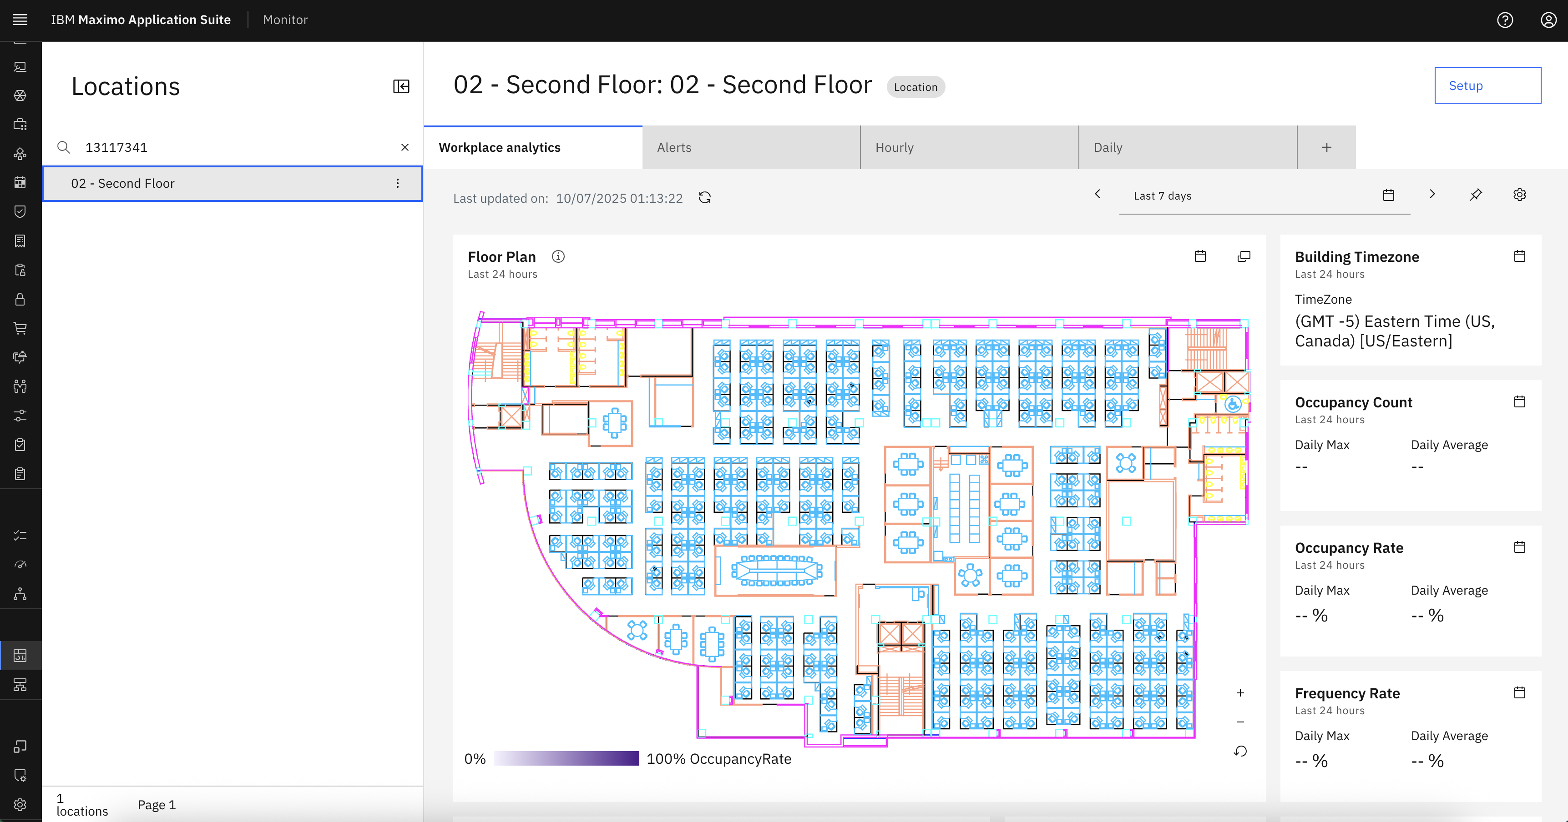Click sidebar sliders settings icon

click(x=20, y=416)
